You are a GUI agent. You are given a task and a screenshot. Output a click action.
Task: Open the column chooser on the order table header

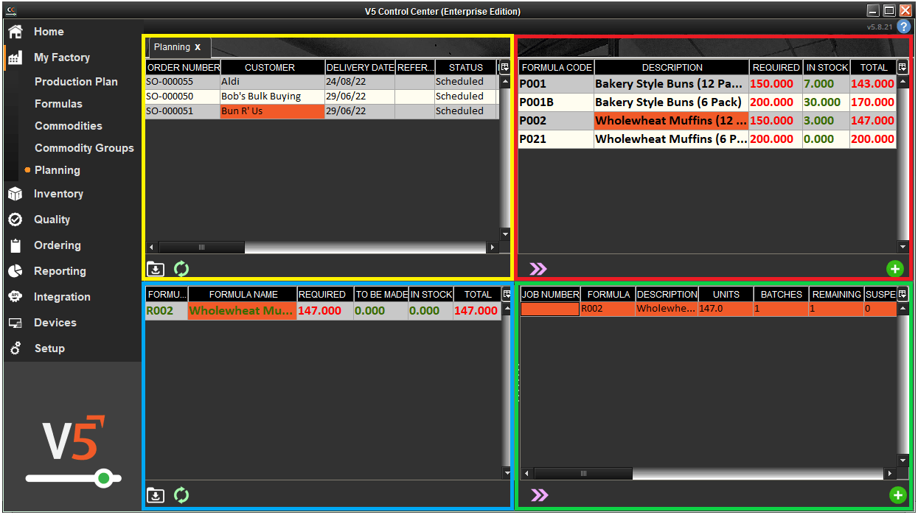(504, 66)
